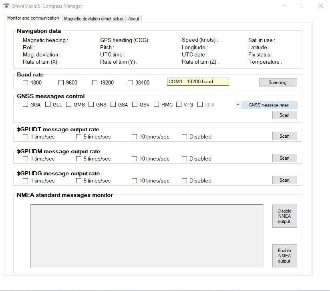Screen dimensions: 330x291
Task: Click inside the NMEA messages monitor box
Action: point(147,236)
